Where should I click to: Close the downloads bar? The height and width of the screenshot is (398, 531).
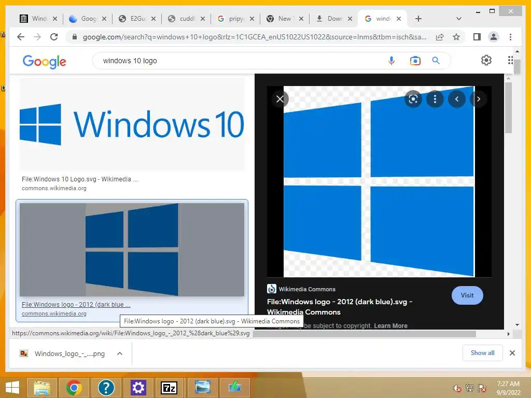(x=512, y=353)
